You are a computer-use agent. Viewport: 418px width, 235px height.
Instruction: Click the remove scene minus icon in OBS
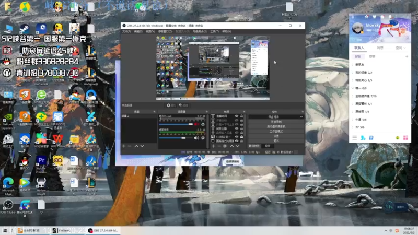(x=130, y=146)
